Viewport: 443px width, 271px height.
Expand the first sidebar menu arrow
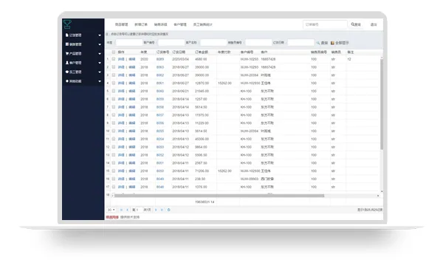pos(100,35)
